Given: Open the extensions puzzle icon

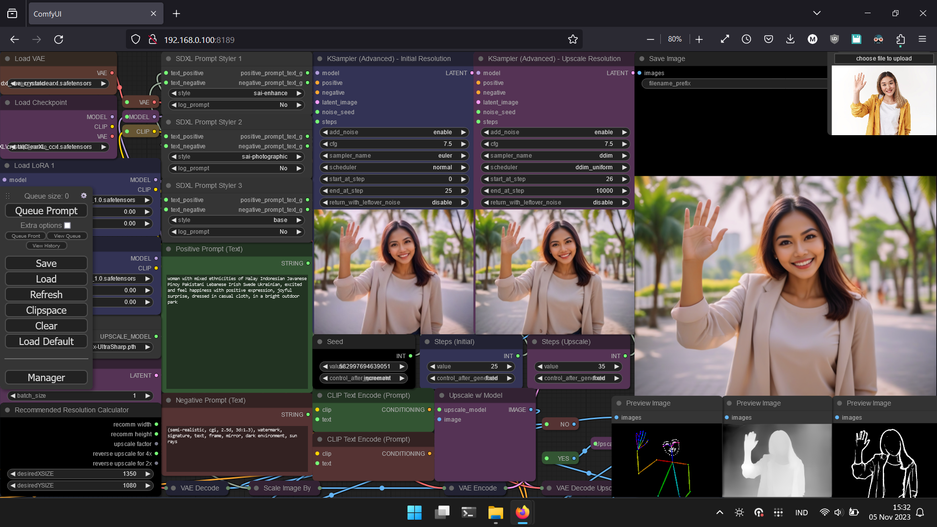Looking at the screenshot, I should tap(900, 39).
